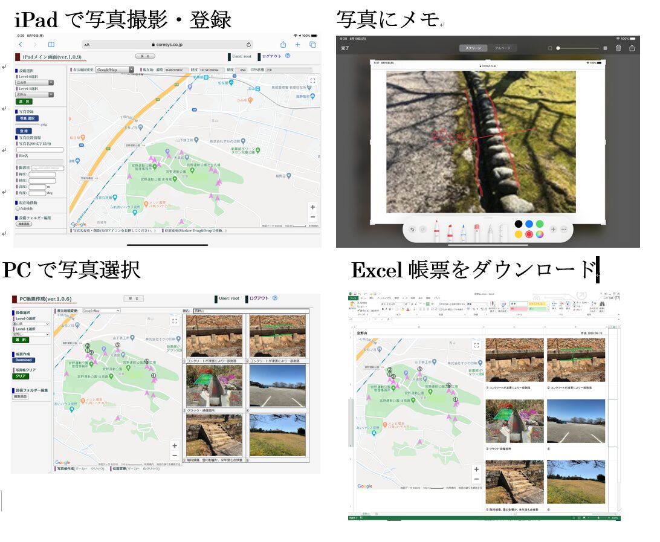The image size is (660, 542).
Task: Click the blue 登録 button
Action: click(x=24, y=131)
